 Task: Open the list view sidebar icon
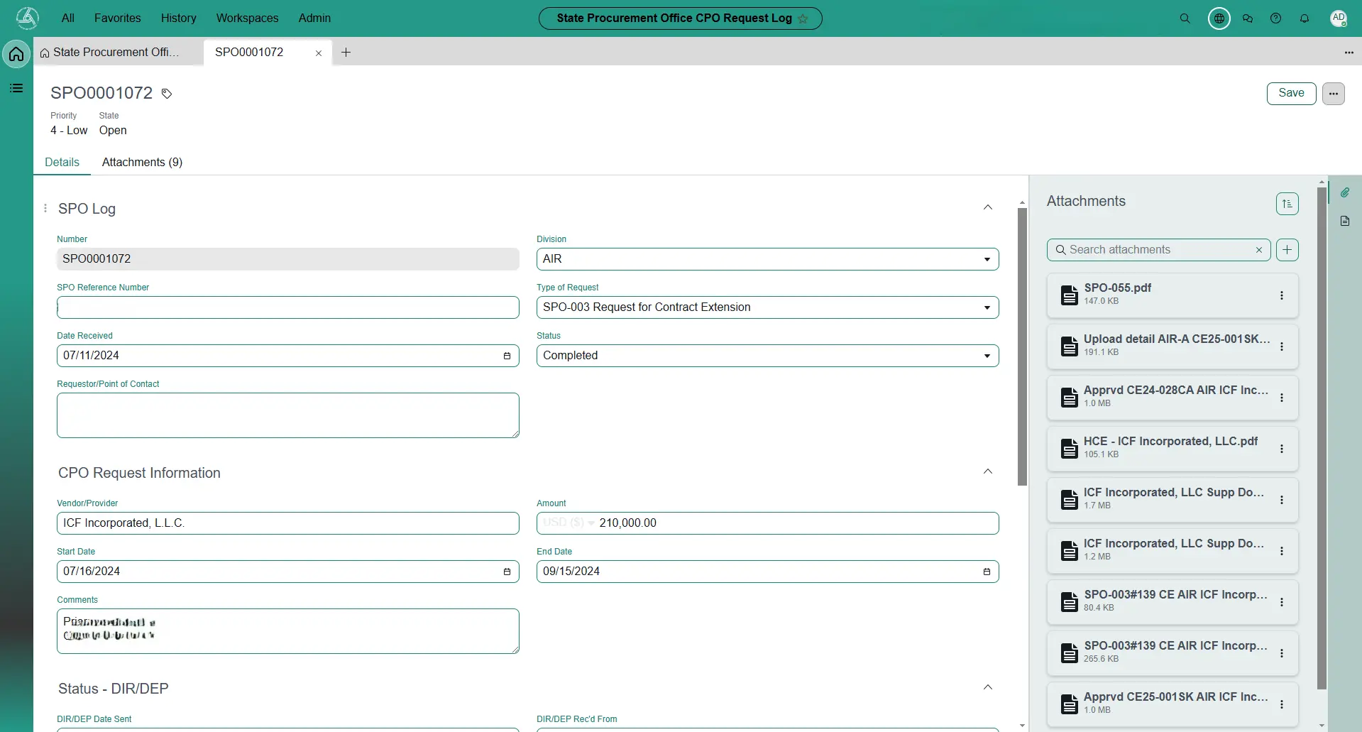click(x=16, y=88)
